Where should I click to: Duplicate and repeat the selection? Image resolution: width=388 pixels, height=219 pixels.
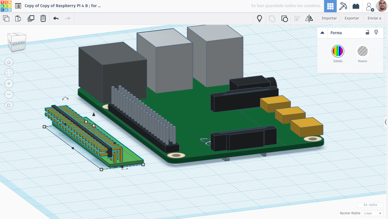point(31,19)
